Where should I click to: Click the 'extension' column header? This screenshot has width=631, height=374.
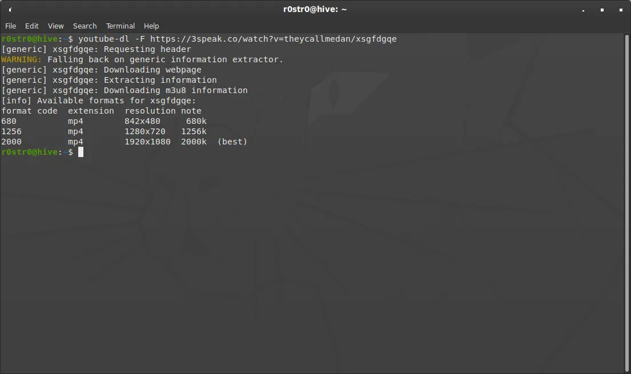tap(91, 111)
